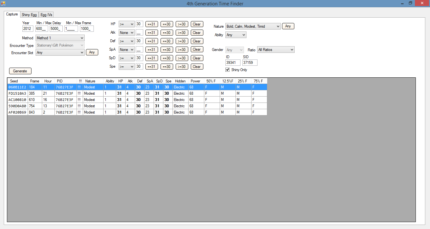The image size is (430, 229).
Task: Click the Frame column header
Action: coord(35,81)
